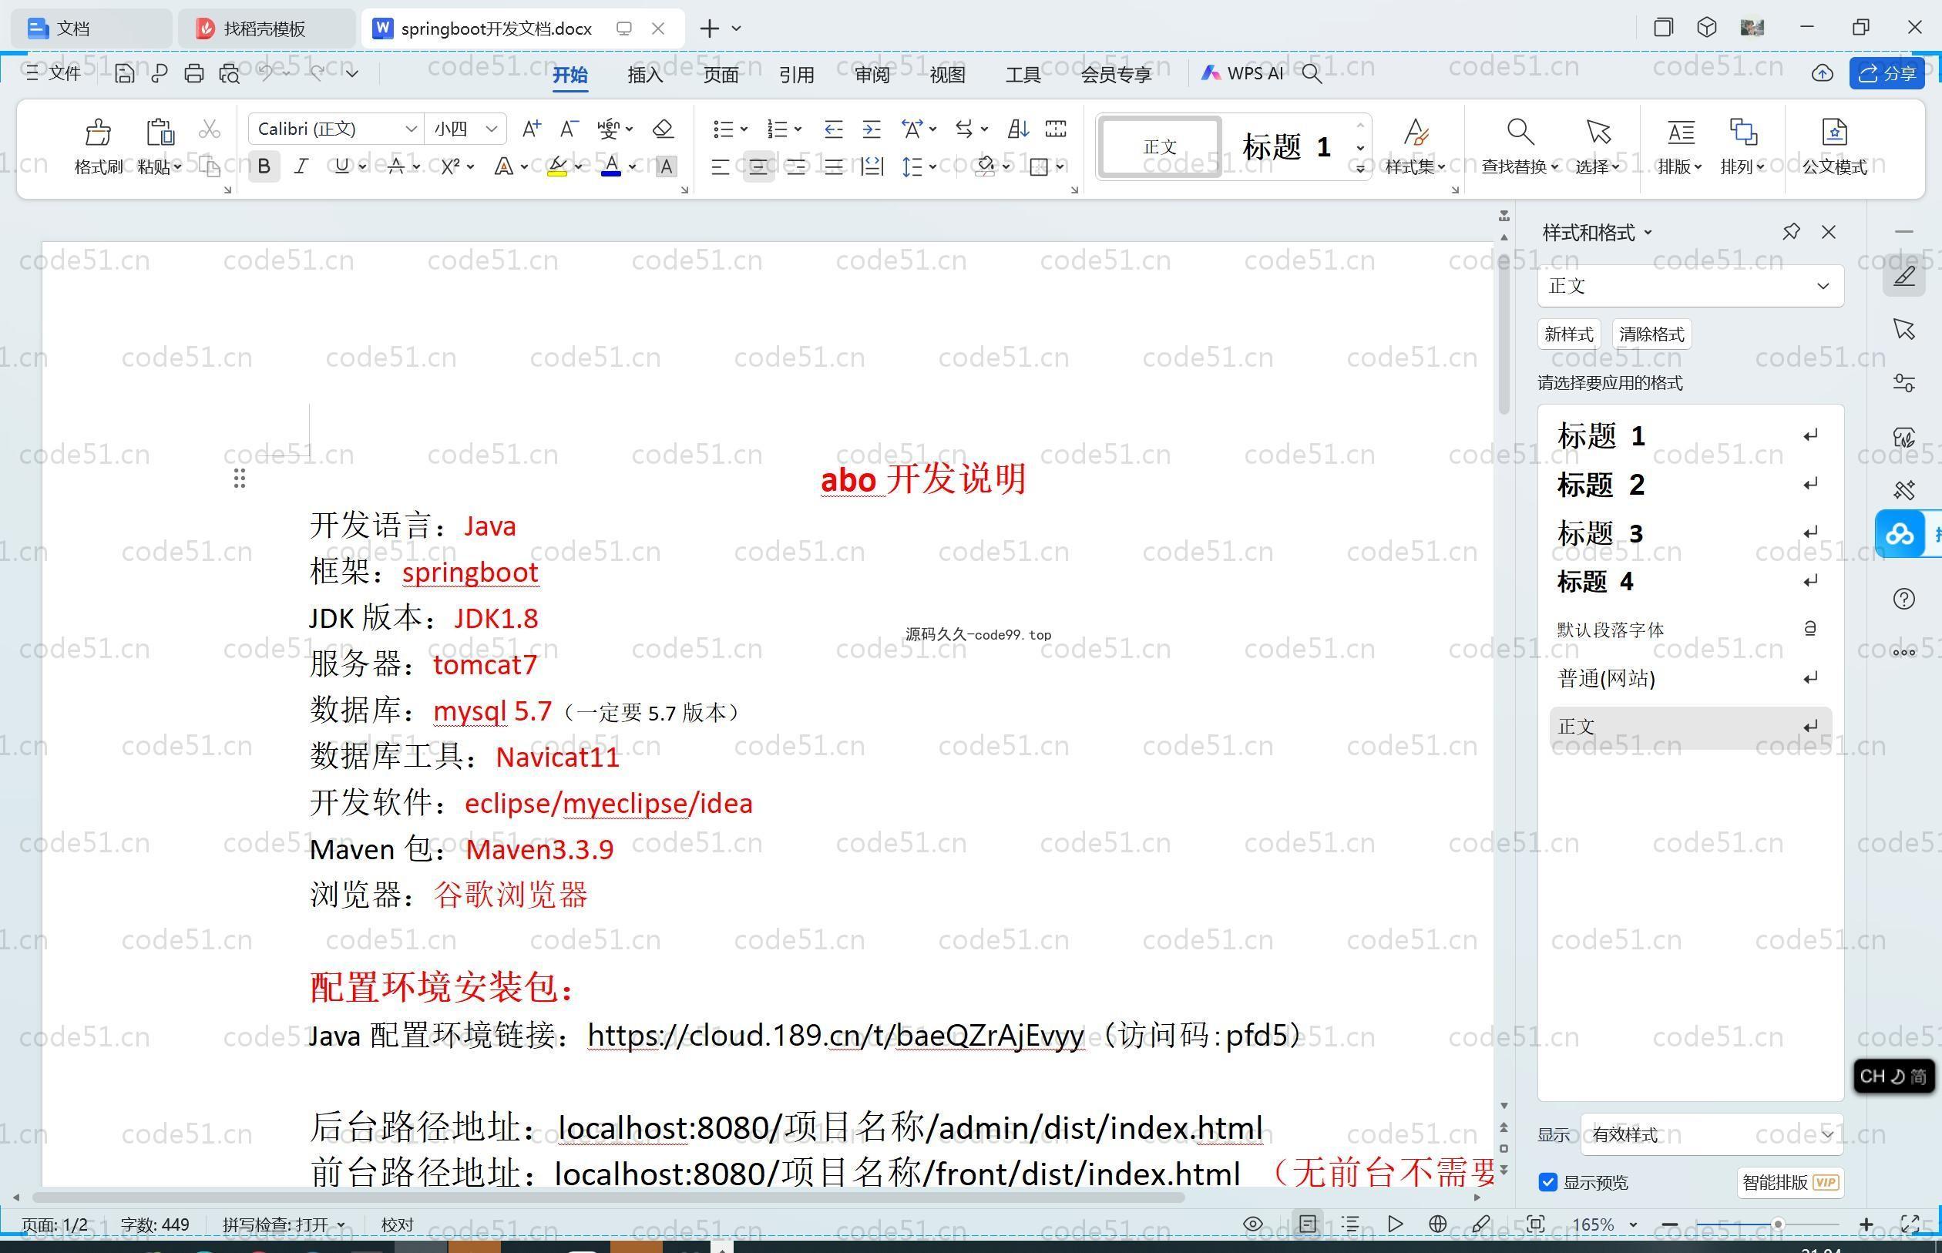Click the 清除格式 clear format button
The width and height of the screenshot is (1942, 1253).
coord(1651,334)
